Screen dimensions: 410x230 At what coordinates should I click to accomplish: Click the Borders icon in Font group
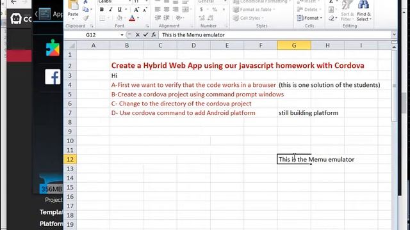102,18
